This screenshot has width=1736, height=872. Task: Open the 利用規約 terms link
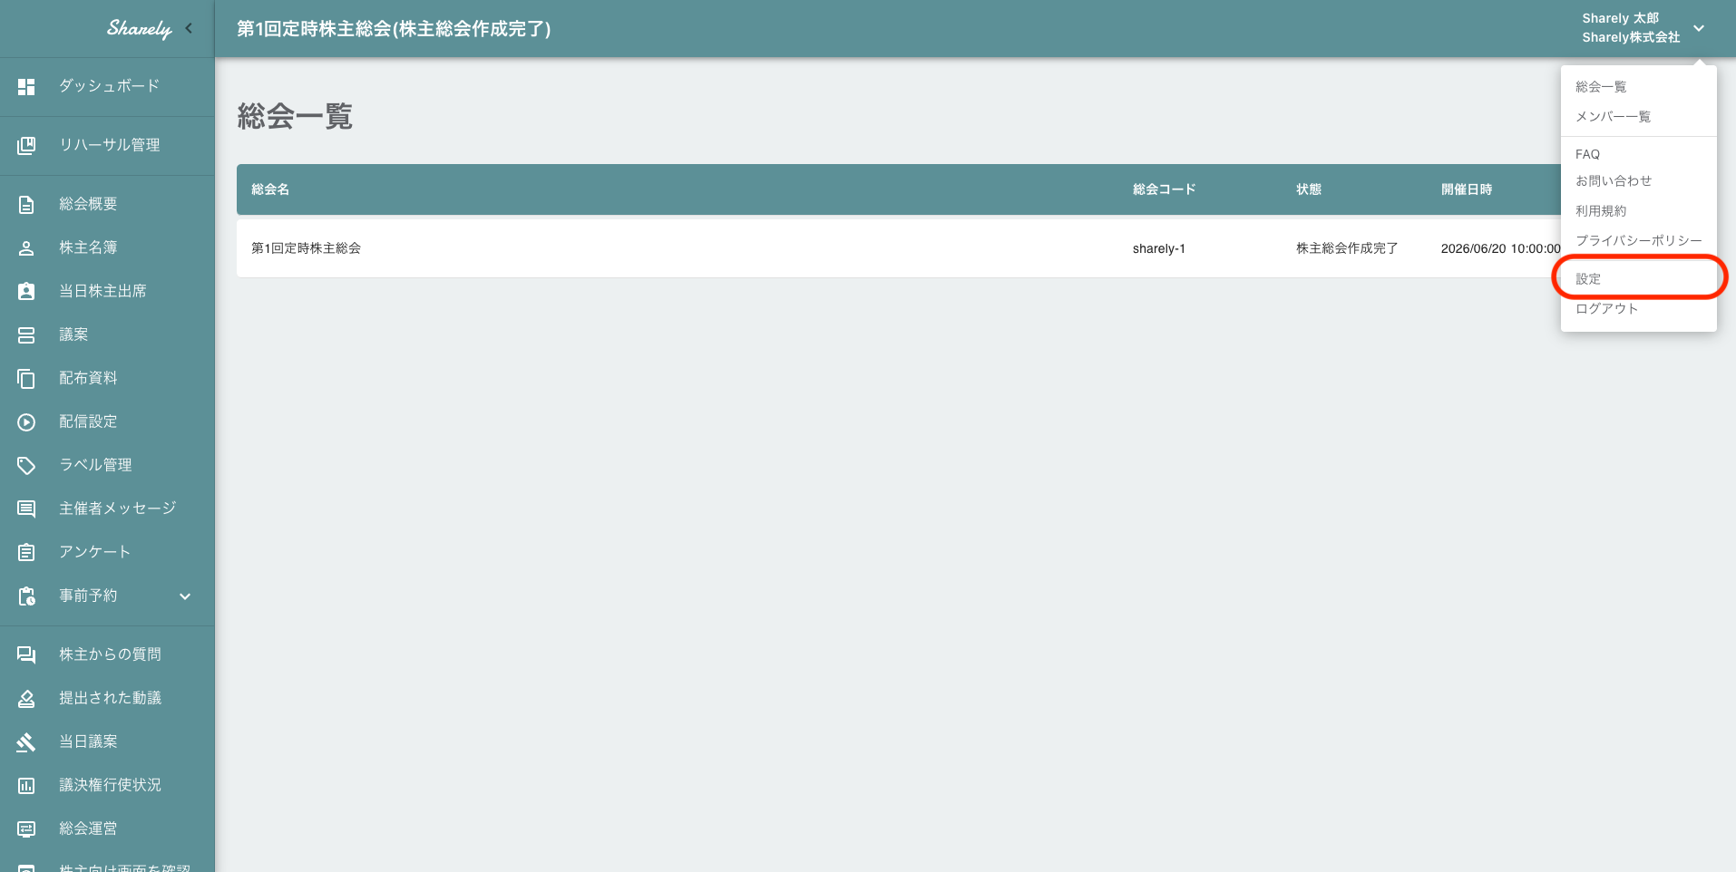(x=1601, y=210)
